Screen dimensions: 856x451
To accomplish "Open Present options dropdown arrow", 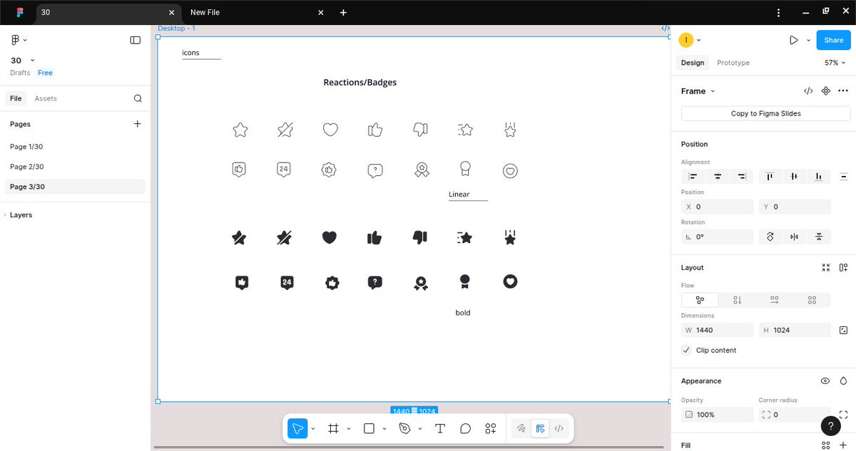I will [x=808, y=41].
